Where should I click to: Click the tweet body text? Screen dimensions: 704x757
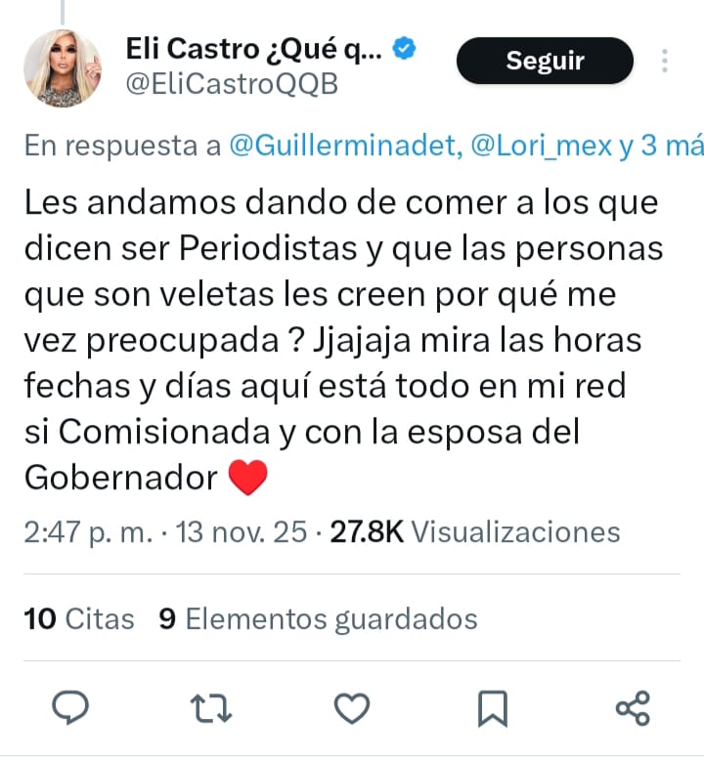(343, 339)
